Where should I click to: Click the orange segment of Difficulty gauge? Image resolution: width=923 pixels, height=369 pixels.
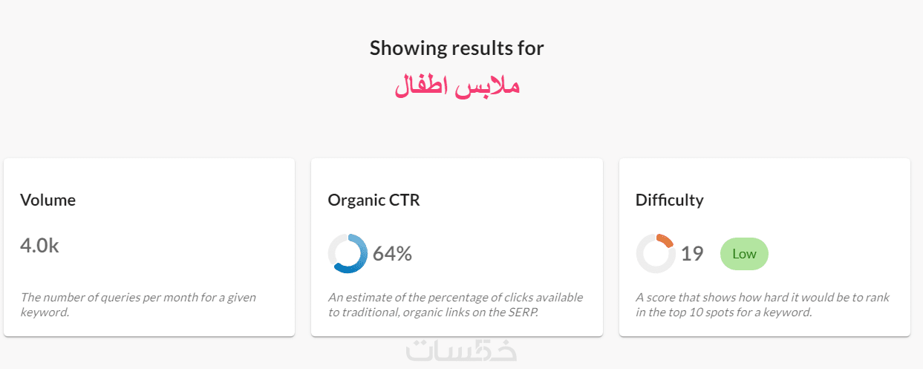[665, 239]
